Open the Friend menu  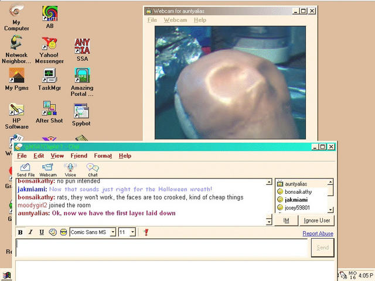[79, 156]
